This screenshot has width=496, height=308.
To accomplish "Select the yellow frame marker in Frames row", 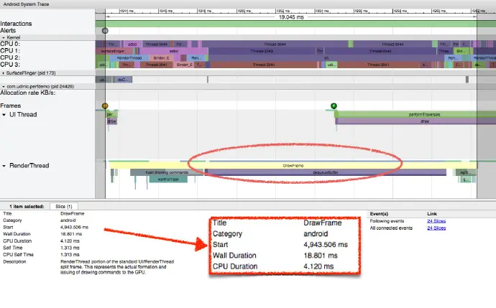I will coord(105,106).
